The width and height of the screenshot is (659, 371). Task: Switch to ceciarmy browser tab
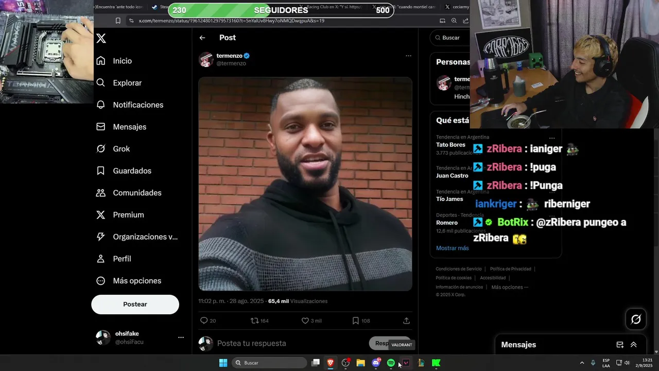[457, 7]
